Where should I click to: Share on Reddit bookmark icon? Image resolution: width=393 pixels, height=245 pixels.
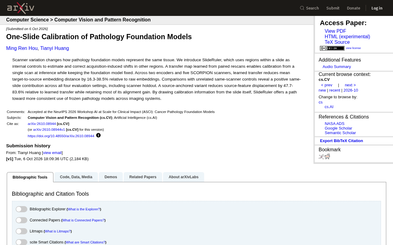(327, 156)
